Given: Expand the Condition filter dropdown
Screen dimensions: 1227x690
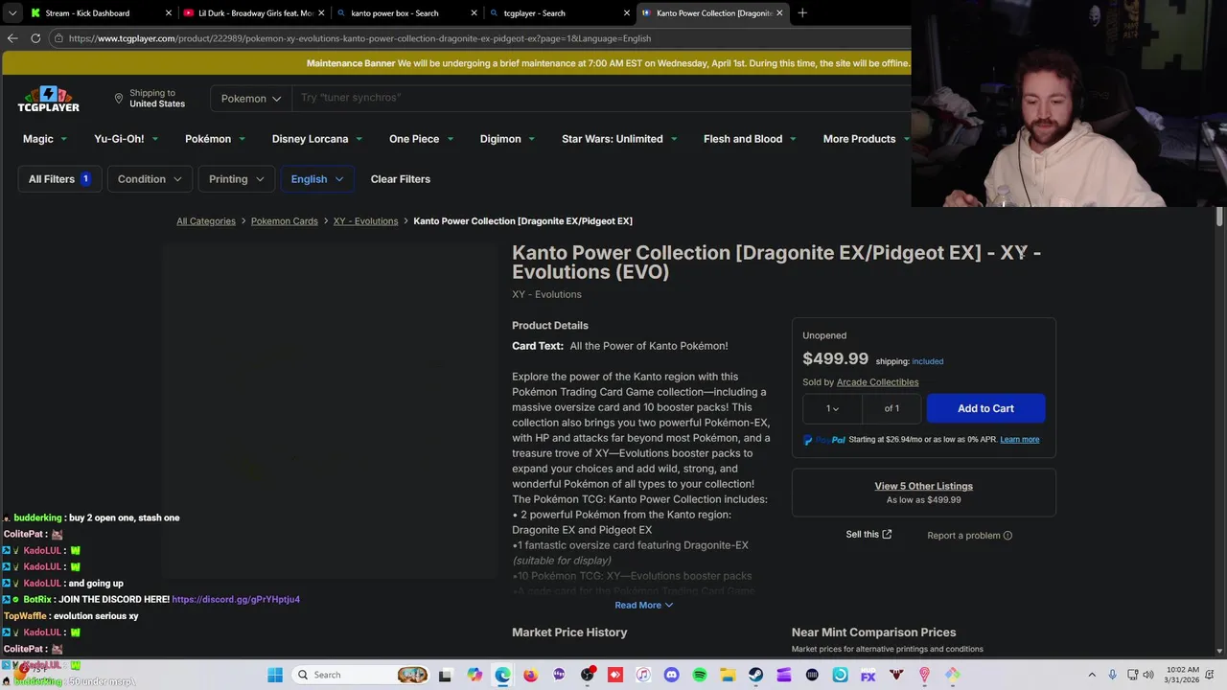Looking at the screenshot, I should click(x=150, y=179).
